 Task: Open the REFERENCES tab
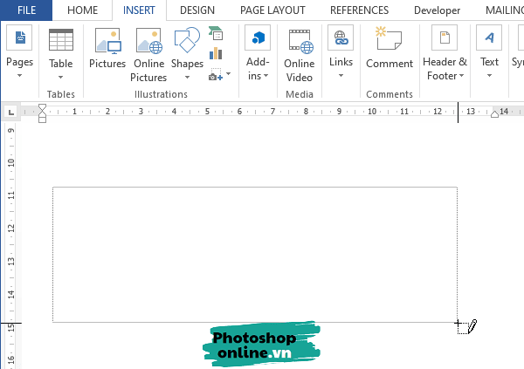(359, 10)
